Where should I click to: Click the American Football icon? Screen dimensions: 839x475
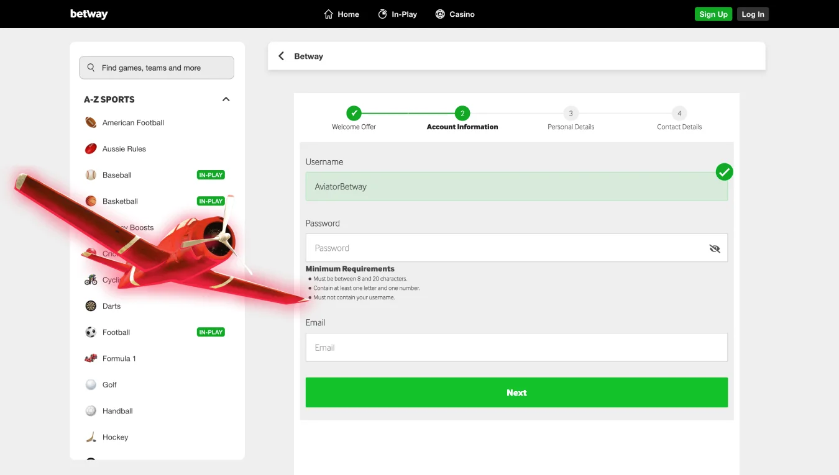coord(91,122)
